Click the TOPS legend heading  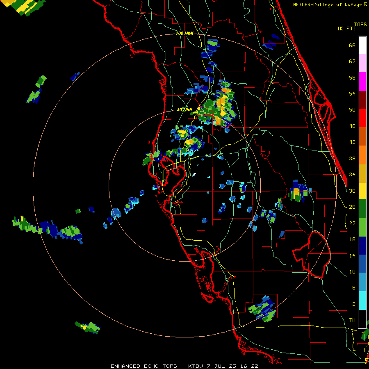tap(360, 25)
